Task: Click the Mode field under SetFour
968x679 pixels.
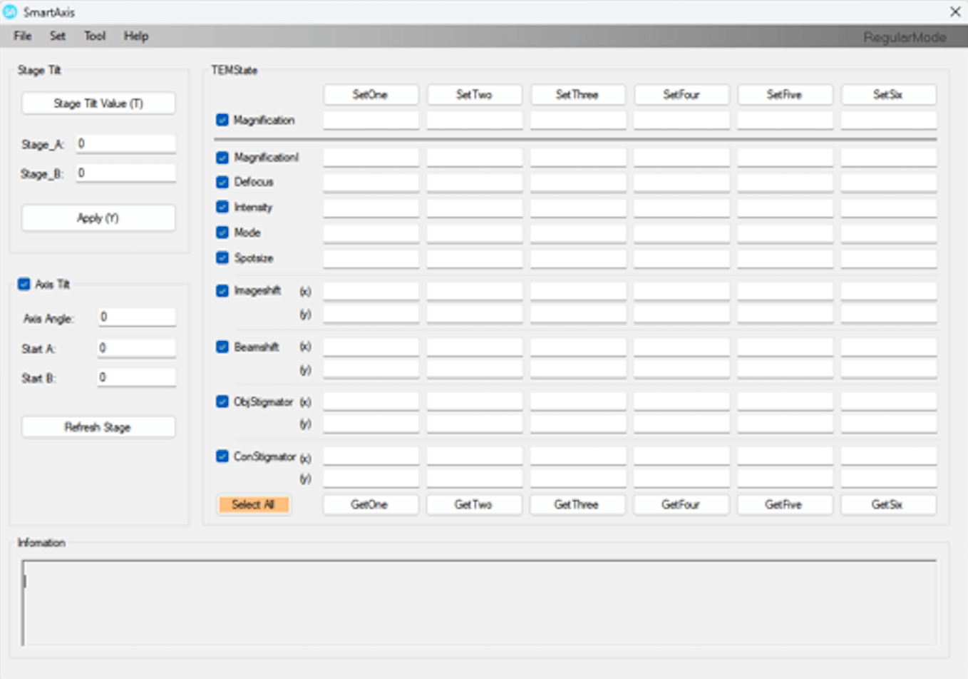Action: 681,233
